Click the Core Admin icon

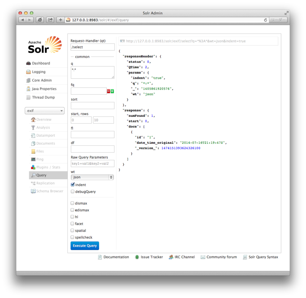[28, 81]
